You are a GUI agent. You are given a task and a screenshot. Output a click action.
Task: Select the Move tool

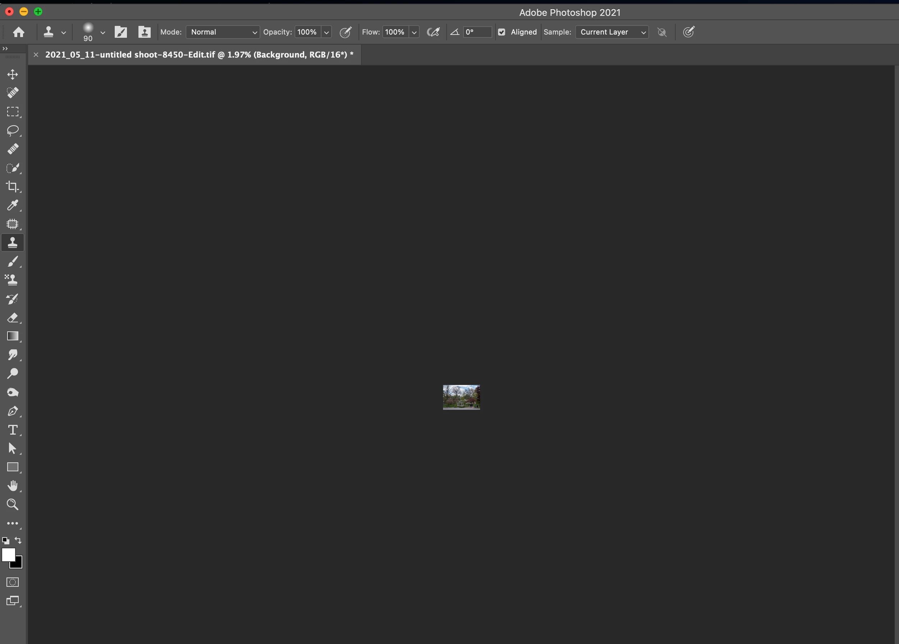click(x=13, y=74)
